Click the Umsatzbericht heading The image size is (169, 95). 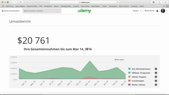[x=20, y=21]
